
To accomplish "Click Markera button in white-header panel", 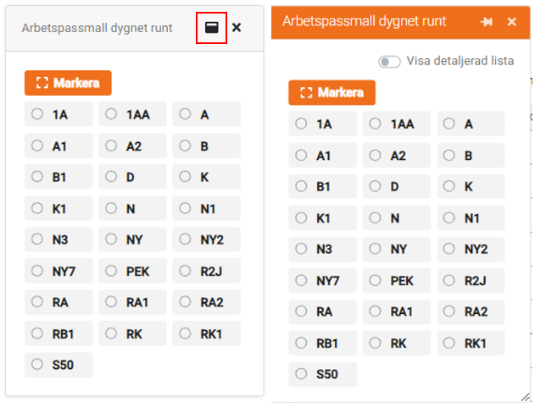I will 68,83.
